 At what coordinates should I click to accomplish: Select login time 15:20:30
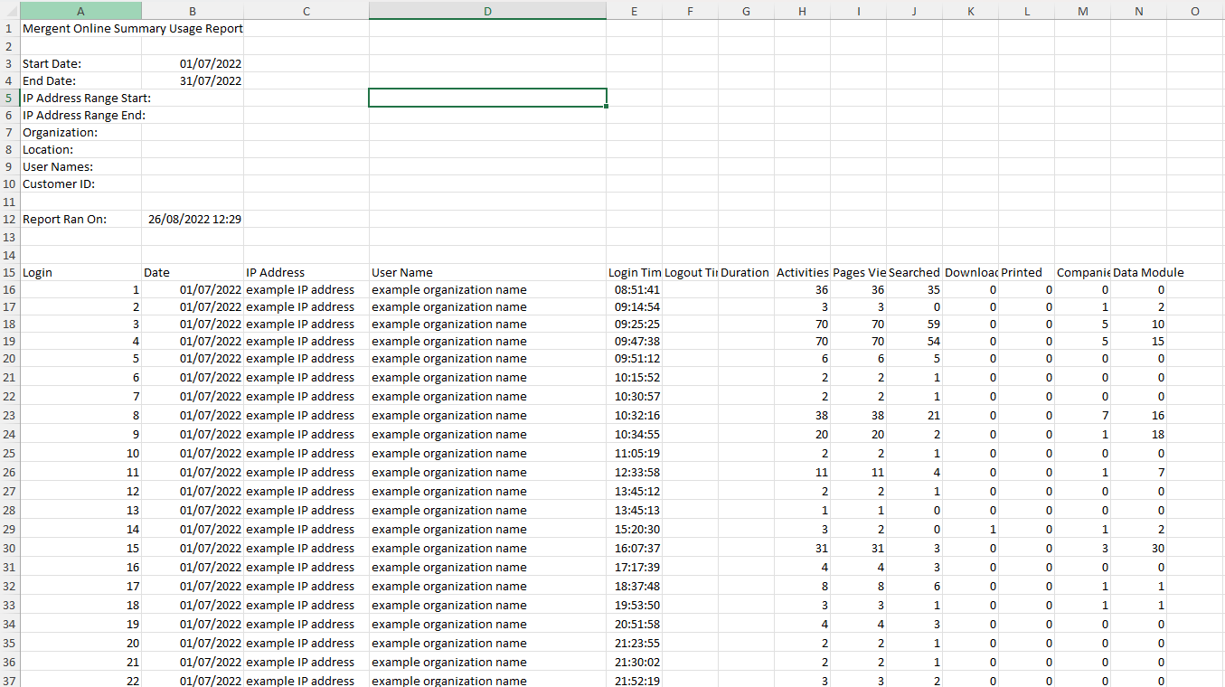[x=634, y=530]
